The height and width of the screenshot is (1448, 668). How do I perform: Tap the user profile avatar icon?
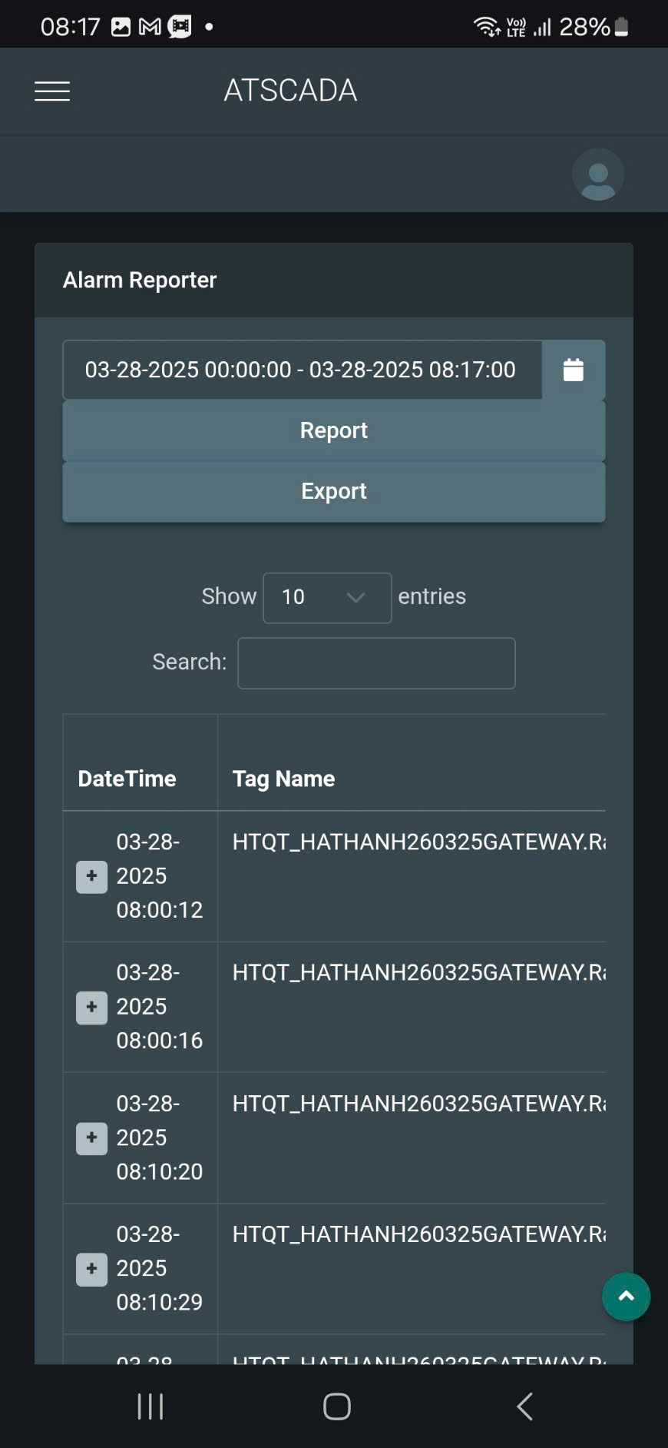(598, 174)
